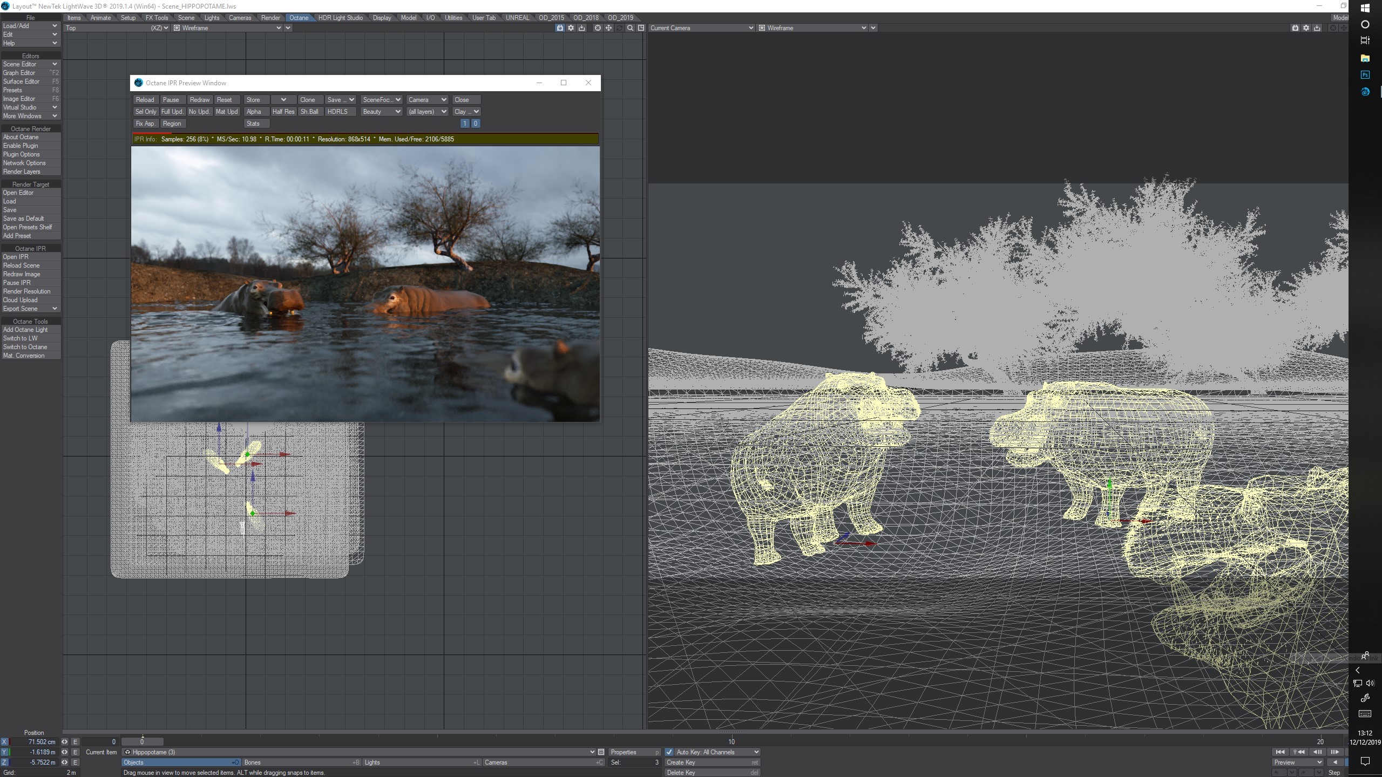Open the Cameras menu tab
1382x777 pixels.
tap(240, 18)
